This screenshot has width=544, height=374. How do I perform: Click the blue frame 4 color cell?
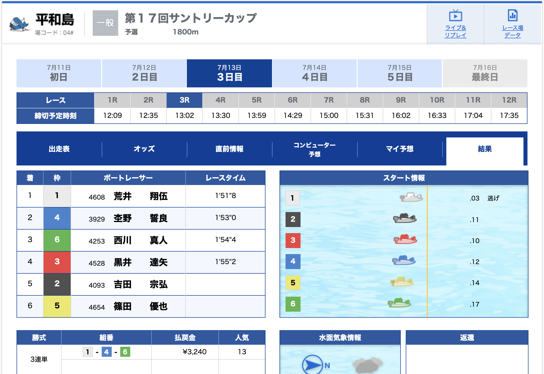point(57,218)
